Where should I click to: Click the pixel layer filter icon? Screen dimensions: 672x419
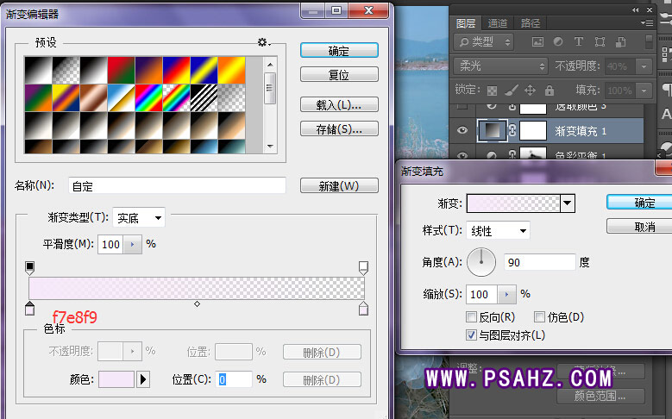pos(537,41)
